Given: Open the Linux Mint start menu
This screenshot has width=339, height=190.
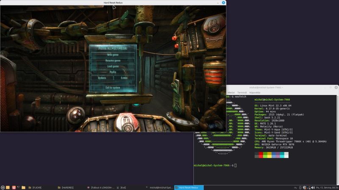Looking at the screenshot, I should (x=3, y=187).
